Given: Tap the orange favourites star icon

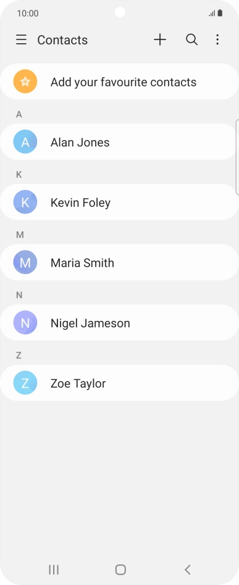Looking at the screenshot, I should [25, 81].
